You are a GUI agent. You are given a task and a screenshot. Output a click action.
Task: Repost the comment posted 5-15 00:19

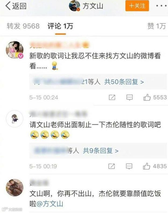112,166
